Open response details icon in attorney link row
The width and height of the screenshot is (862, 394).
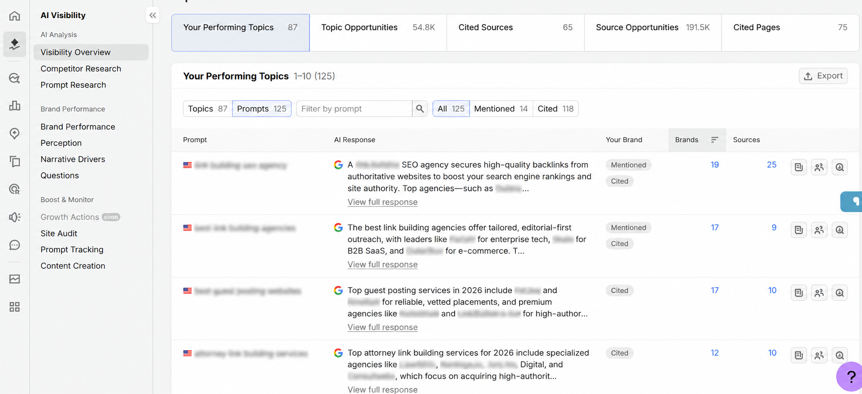[x=798, y=355]
